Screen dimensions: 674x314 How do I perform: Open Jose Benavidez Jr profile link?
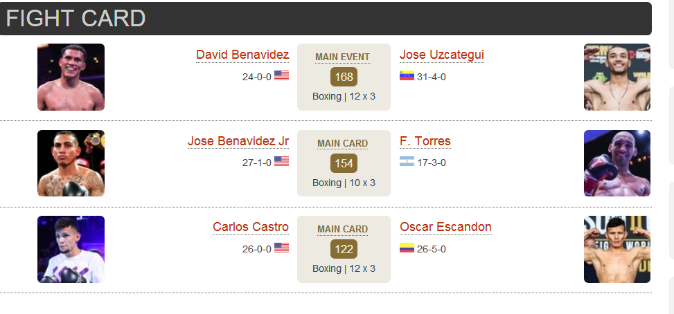click(238, 141)
